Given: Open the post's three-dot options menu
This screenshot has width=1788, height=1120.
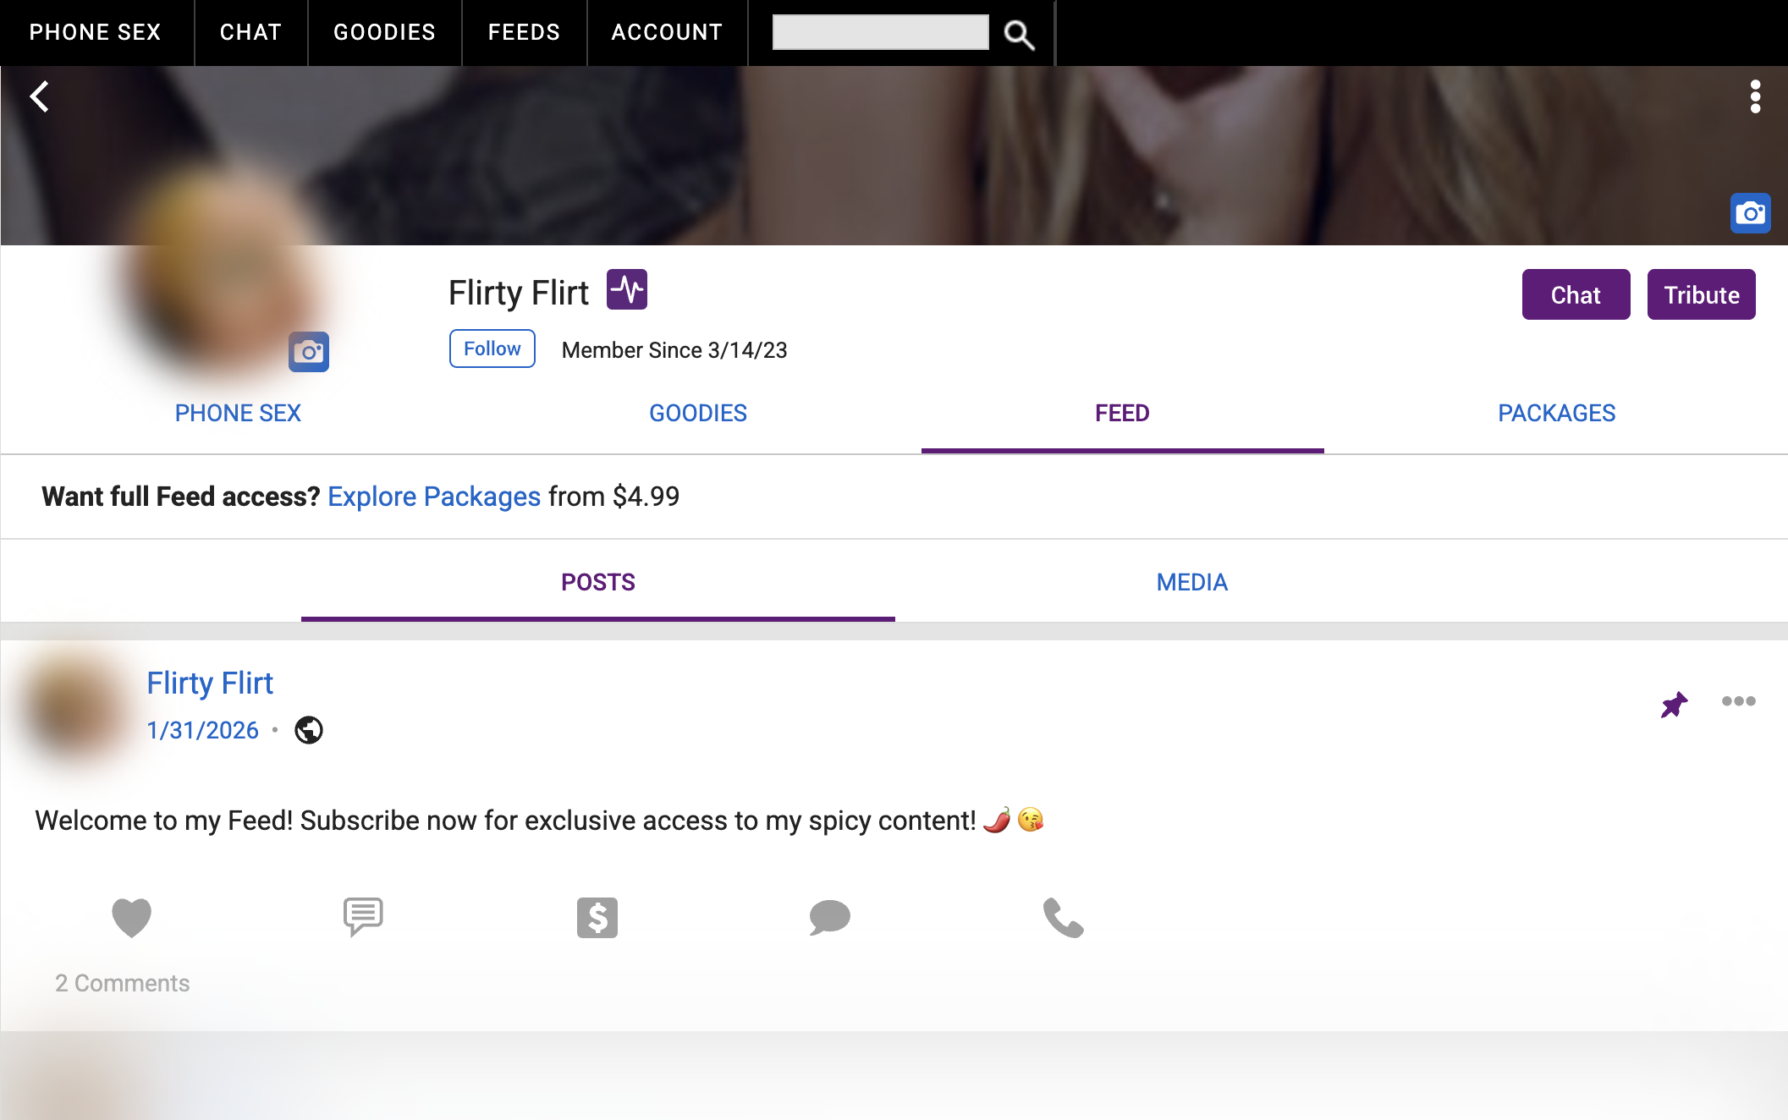Looking at the screenshot, I should tap(1738, 700).
